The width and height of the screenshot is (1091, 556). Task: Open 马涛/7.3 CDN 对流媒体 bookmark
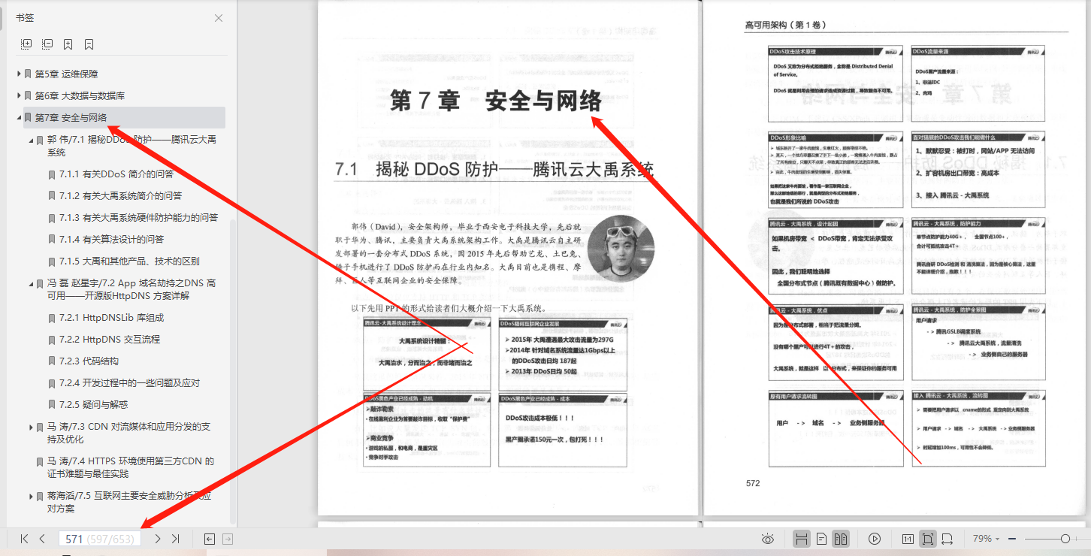click(x=128, y=432)
